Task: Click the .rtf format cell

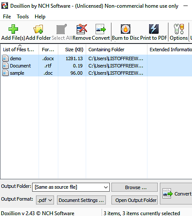Action: pos(48,66)
